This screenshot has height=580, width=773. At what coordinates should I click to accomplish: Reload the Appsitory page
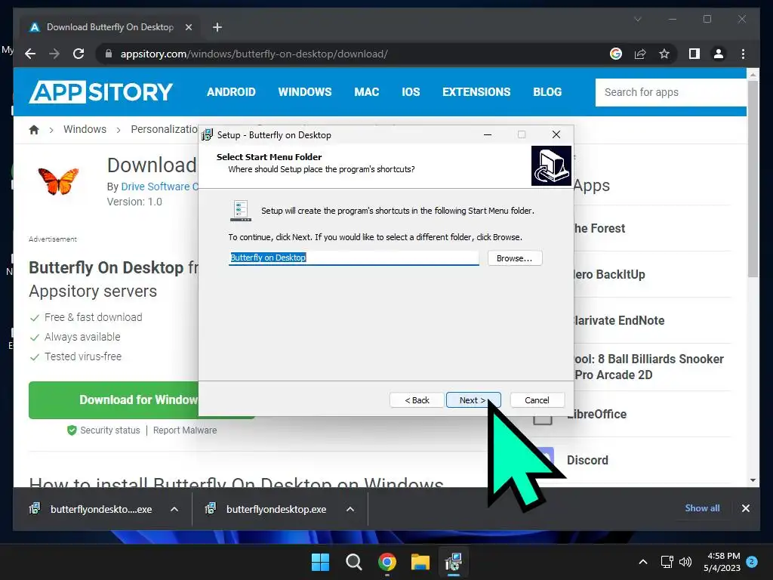[x=79, y=54]
